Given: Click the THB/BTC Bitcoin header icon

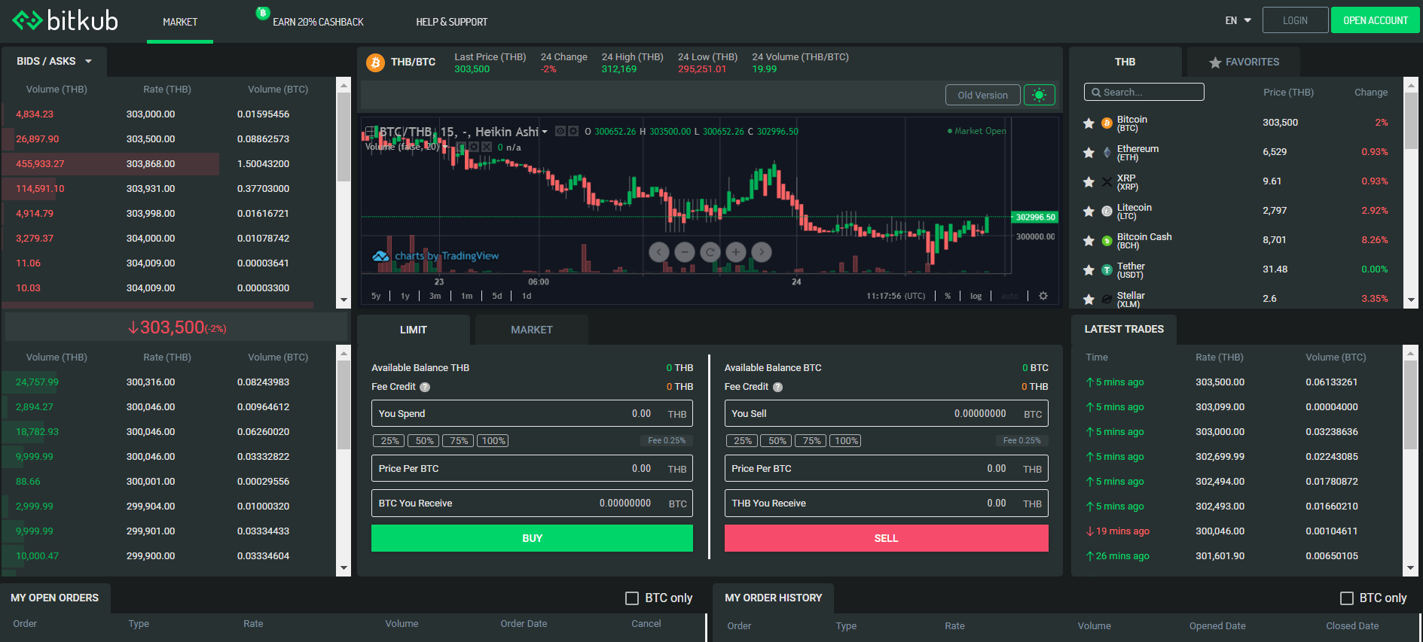Looking at the screenshot, I should [x=375, y=62].
